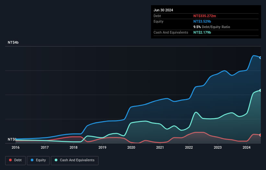Click the teal Cash legend dot
The width and height of the screenshot is (266, 170).
tap(56, 160)
